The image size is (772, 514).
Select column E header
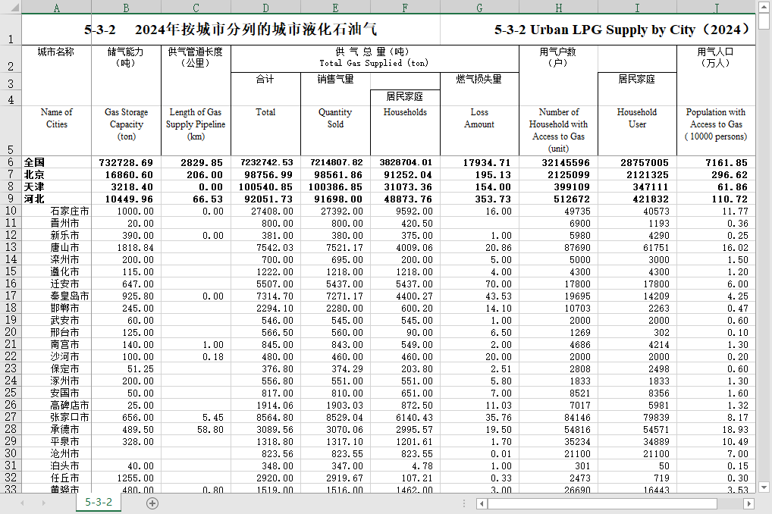click(335, 8)
